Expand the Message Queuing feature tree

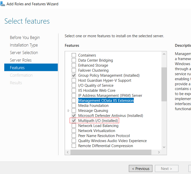(69, 111)
